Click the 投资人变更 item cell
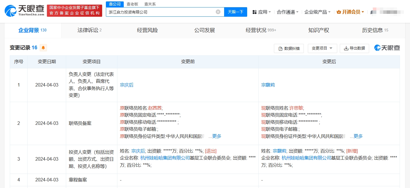Image resolution: width=410 pixels, height=188 pixels. [x=92, y=159]
